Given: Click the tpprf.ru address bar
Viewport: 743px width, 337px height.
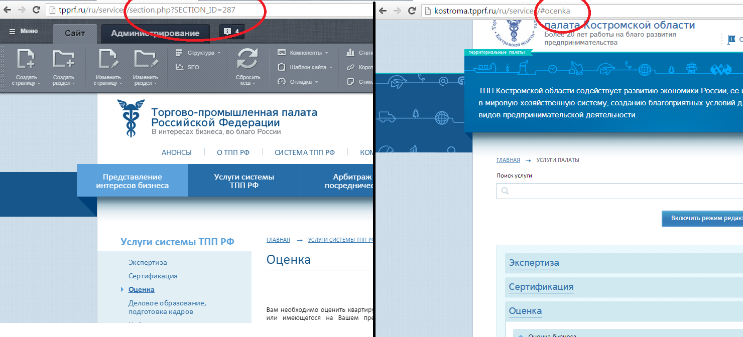Looking at the screenshot, I should click(209, 10).
